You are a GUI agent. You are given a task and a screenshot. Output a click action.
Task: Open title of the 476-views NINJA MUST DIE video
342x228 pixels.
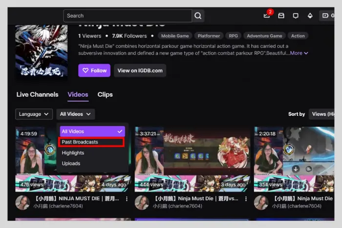(x=76, y=199)
